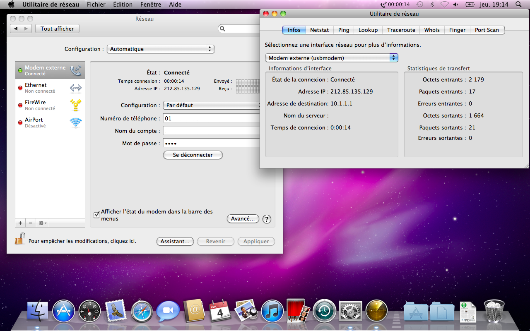Click the modem status icon in the menu bar

pyautogui.click(x=384, y=5)
